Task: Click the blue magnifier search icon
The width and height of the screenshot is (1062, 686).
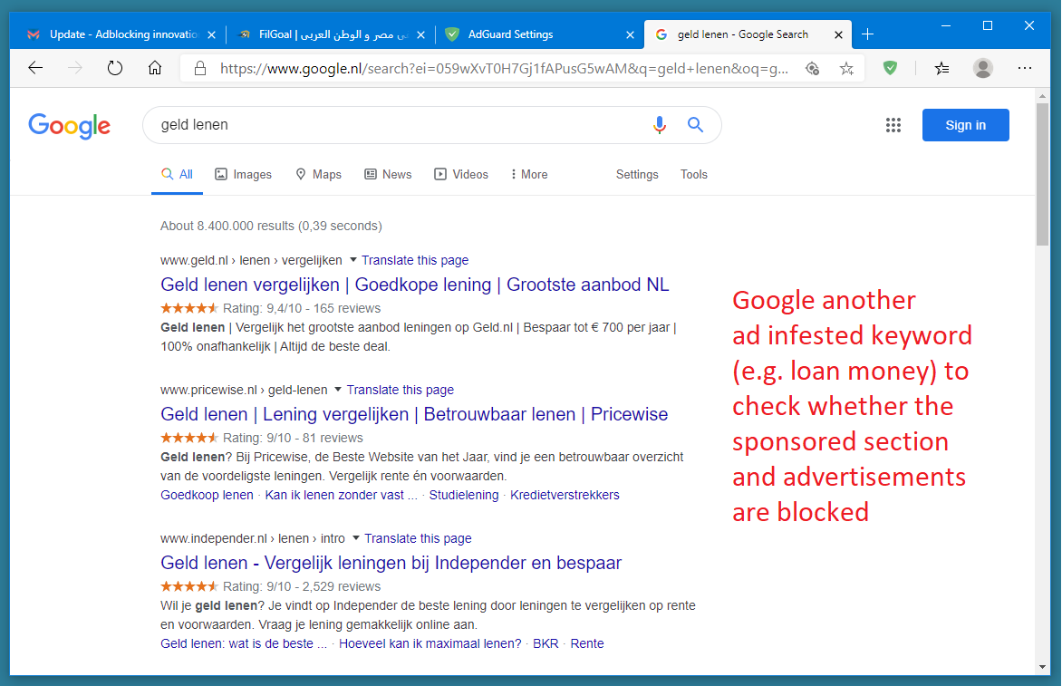Action: (695, 125)
